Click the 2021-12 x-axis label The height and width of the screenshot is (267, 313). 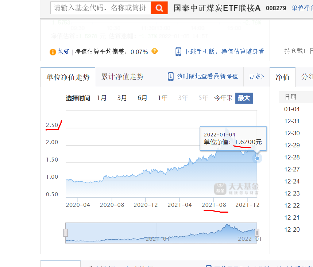248,205
